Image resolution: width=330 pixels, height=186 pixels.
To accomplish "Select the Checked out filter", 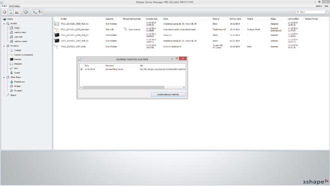I will (19, 82).
